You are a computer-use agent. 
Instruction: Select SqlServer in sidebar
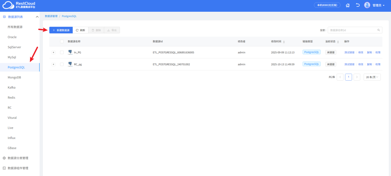pos(20,47)
